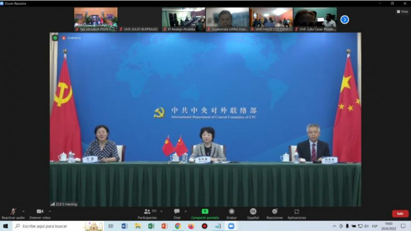The image size is (411, 231).
Task: Open the Vista layout menu
Action: [403, 11]
